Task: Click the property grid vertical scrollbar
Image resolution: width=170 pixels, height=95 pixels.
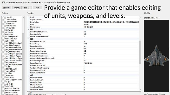Action: (x=140, y=52)
